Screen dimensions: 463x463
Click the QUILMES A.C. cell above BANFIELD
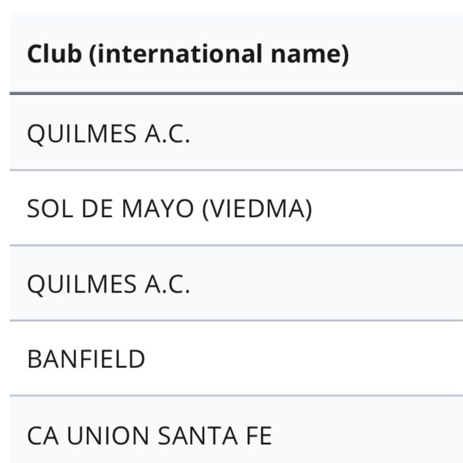(108, 284)
